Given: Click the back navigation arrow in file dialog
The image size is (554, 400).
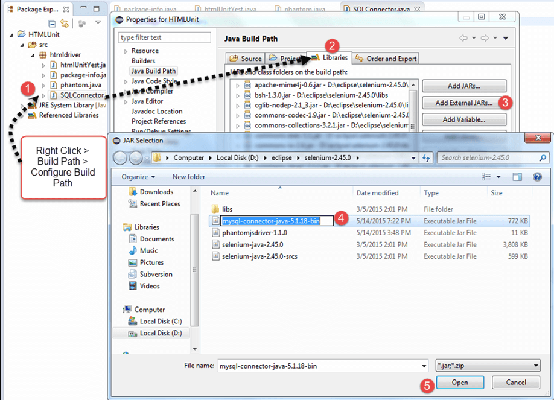Looking at the screenshot, I should point(119,157).
